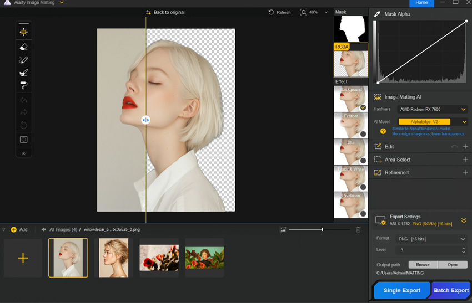Image resolution: width=472 pixels, height=303 pixels.
Task: Click the large plus add image tile
Action: click(x=23, y=258)
